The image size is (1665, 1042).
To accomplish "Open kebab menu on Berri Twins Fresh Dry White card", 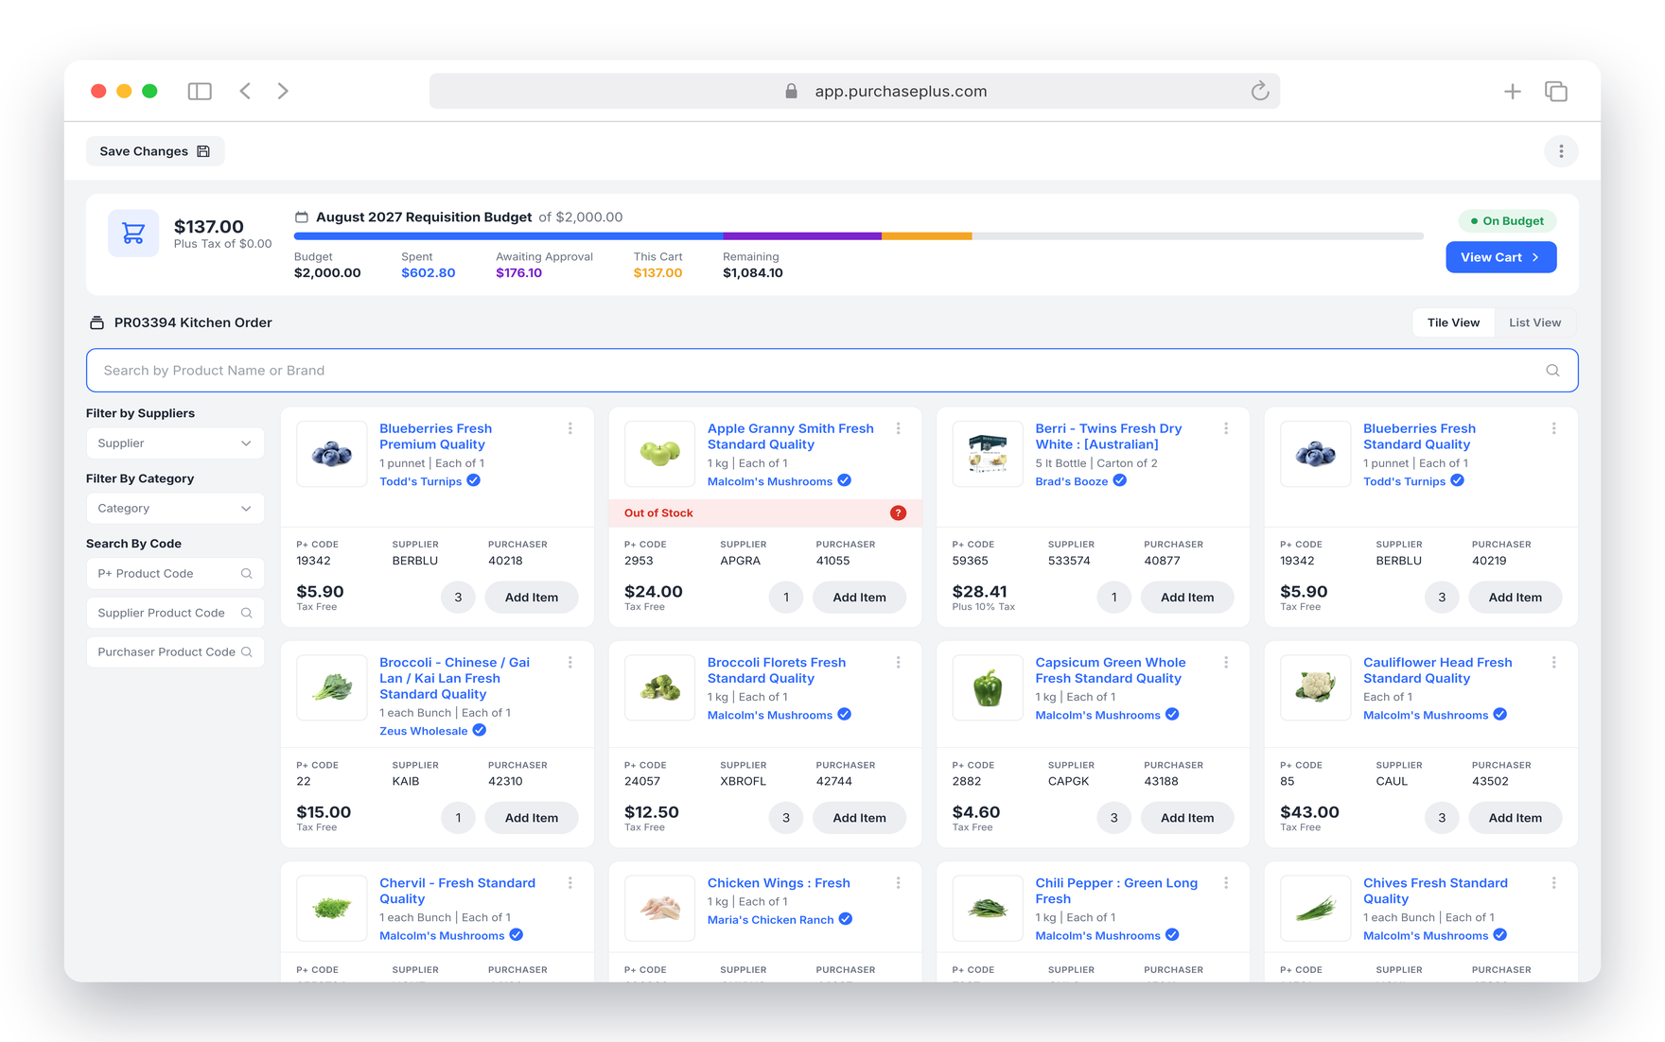I will click(1226, 428).
